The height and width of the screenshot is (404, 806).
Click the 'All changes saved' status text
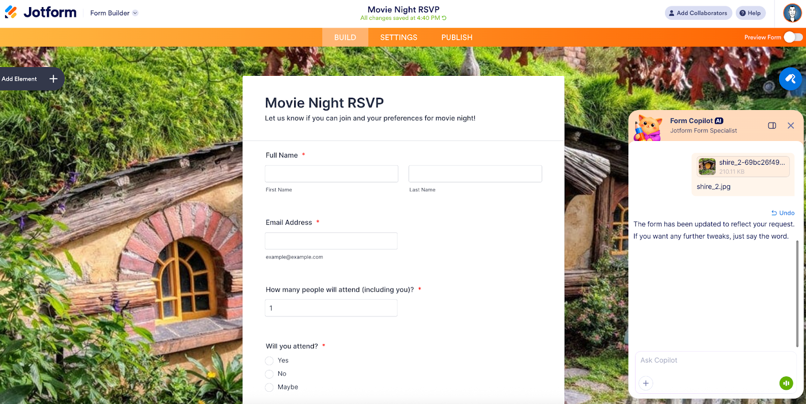point(400,18)
